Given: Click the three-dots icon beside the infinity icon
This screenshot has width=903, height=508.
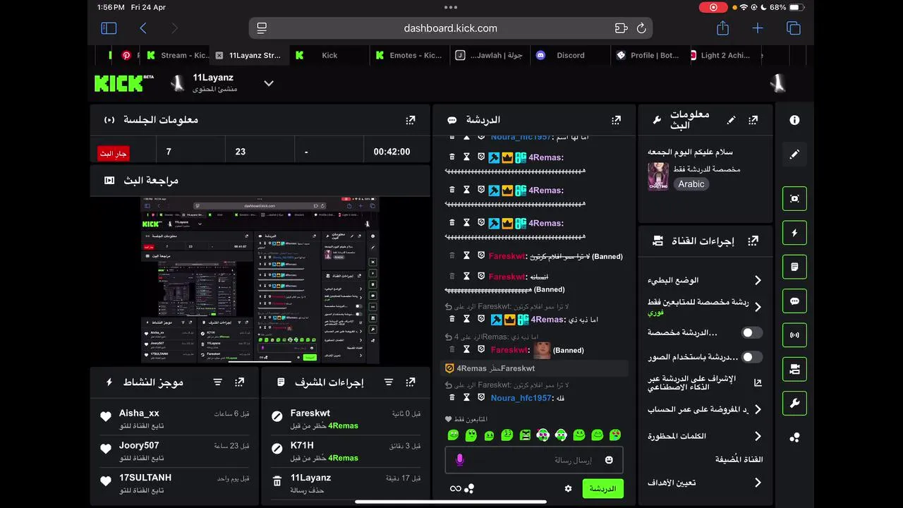Looking at the screenshot, I should tap(469, 488).
